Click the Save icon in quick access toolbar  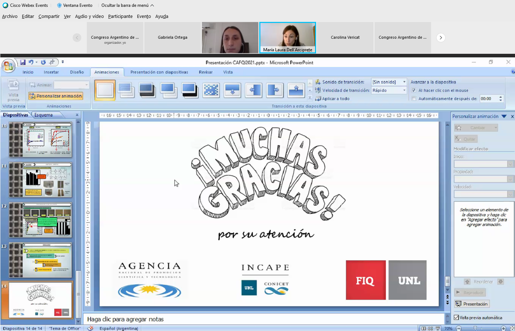pos(23,62)
